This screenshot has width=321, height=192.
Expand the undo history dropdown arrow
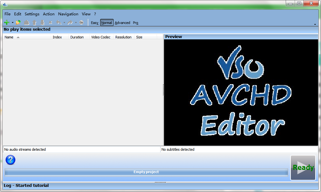[x=64, y=23]
